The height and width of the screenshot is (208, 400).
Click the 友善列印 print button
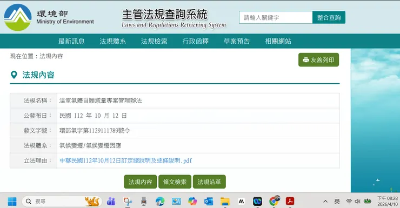click(x=318, y=60)
